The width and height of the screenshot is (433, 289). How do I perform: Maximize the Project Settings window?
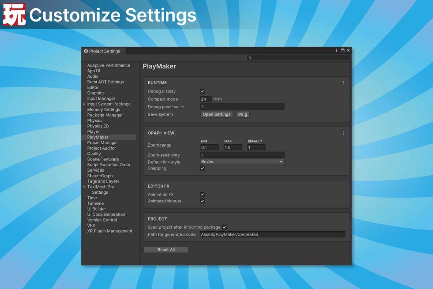[343, 51]
